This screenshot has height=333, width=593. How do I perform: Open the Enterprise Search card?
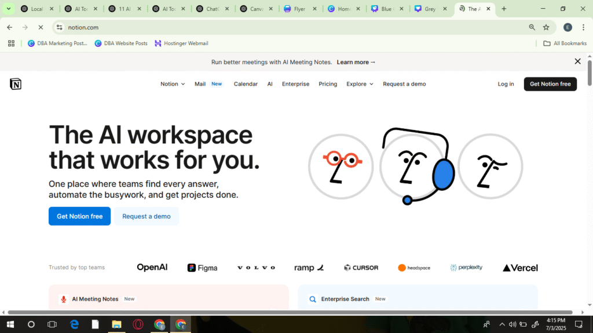point(418,297)
